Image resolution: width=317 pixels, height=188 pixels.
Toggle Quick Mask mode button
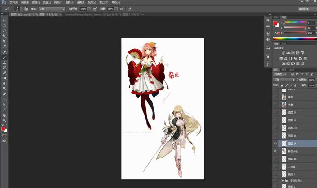(x=4, y=136)
